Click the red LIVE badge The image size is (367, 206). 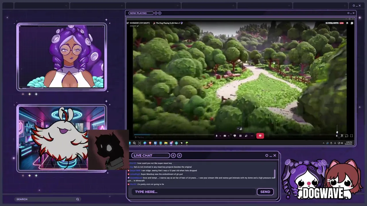point(341,23)
